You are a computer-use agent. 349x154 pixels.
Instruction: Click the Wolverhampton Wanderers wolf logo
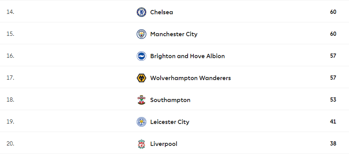click(141, 78)
